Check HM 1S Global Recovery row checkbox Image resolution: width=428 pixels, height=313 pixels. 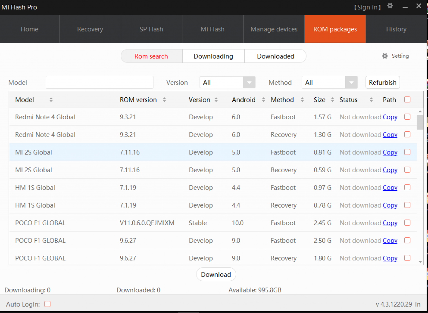point(407,205)
